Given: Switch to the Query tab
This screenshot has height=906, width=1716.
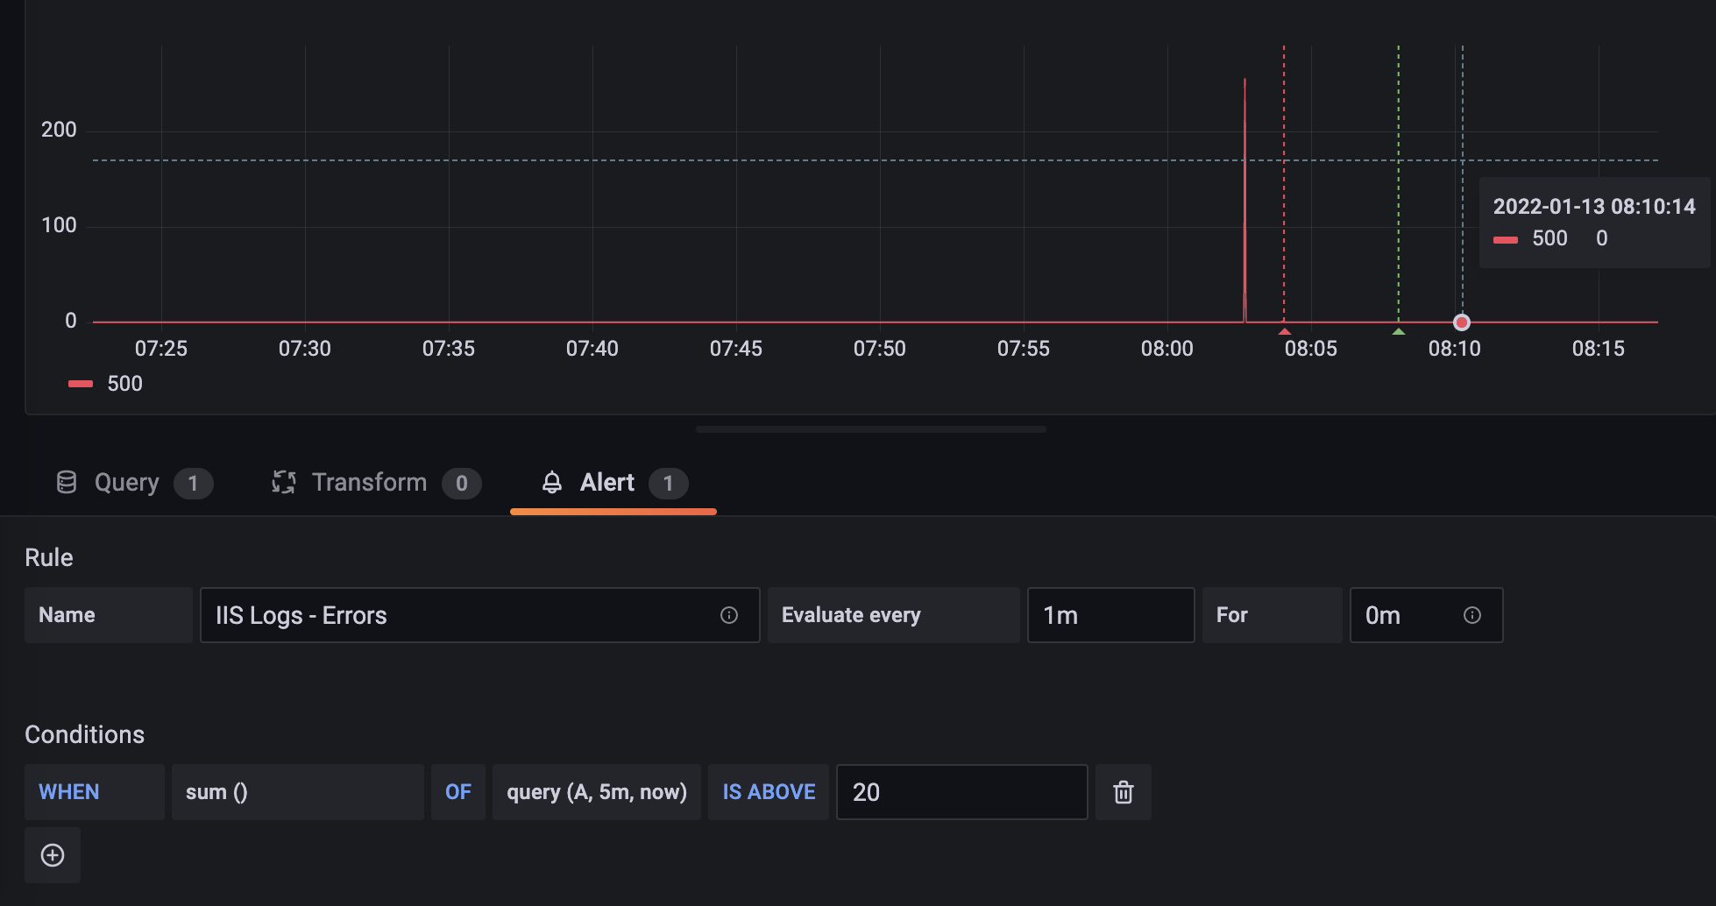Looking at the screenshot, I should pos(126,481).
